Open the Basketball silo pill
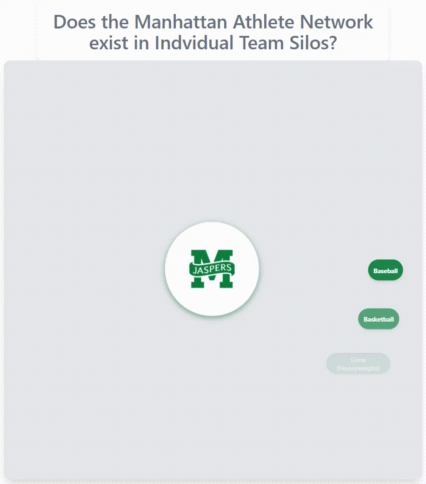426x484 pixels. [x=379, y=319]
